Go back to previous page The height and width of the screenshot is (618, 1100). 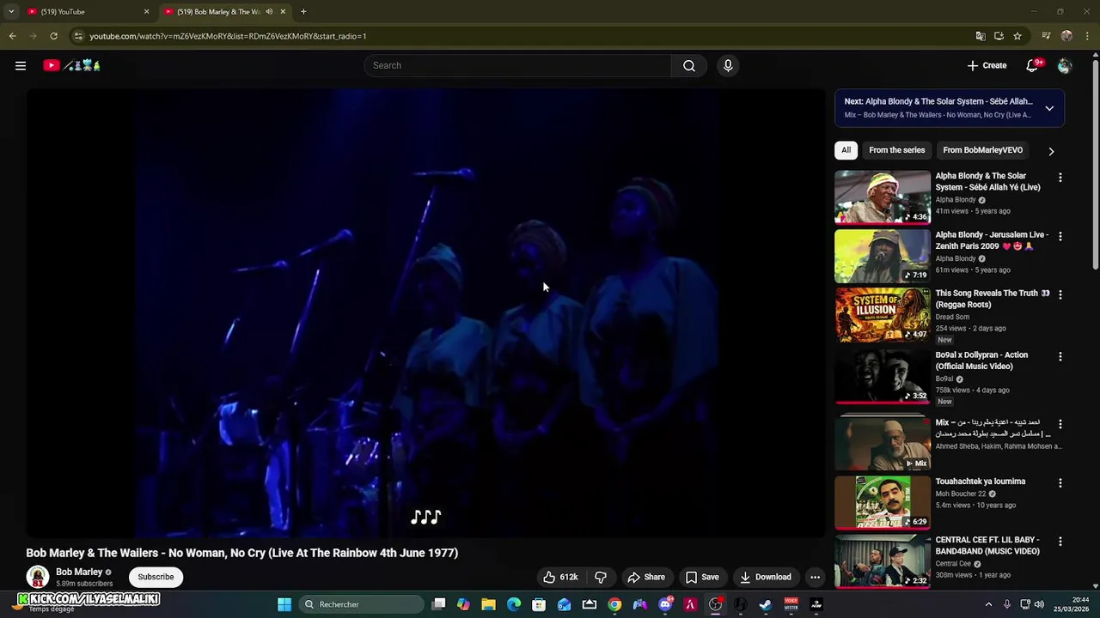pos(12,36)
